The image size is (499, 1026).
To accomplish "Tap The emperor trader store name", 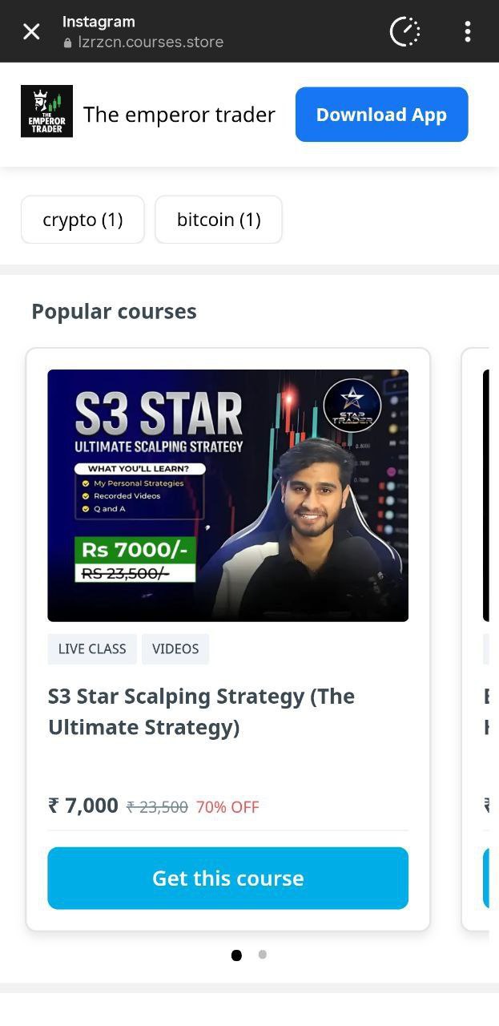I will coord(179,115).
